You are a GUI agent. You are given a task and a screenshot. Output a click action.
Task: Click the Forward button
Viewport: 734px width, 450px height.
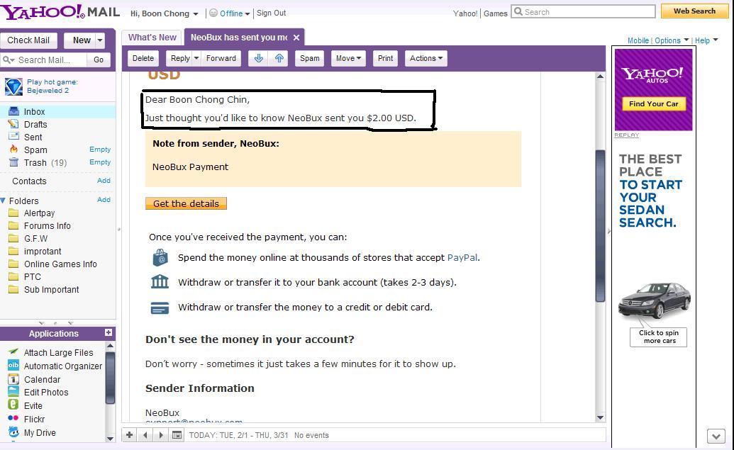tap(221, 58)
